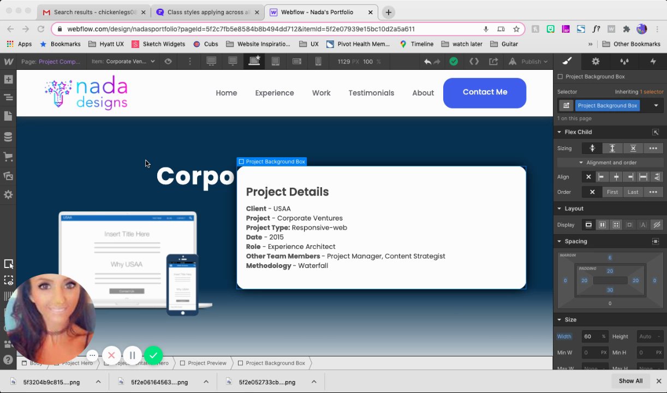Viewport: 667px width, 393px height.
Task: Switch to the largest desktop breakpoint
Action: pos(211,62)
